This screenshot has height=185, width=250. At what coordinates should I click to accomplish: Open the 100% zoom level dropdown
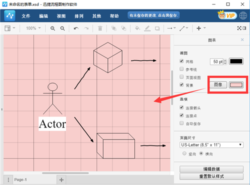33,28
